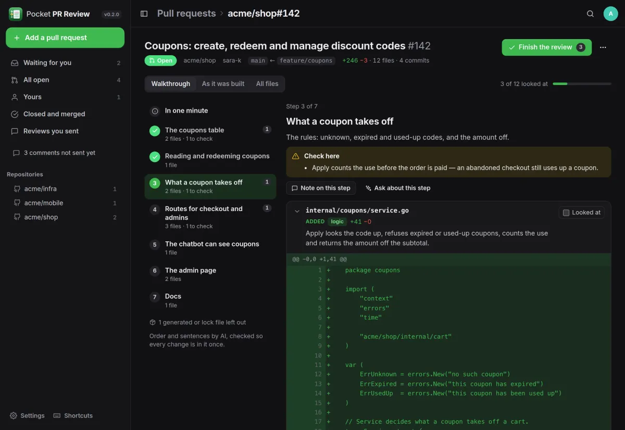Click Ask about this step button
This screenshot has height=430, width=625.
coord(398,188)
